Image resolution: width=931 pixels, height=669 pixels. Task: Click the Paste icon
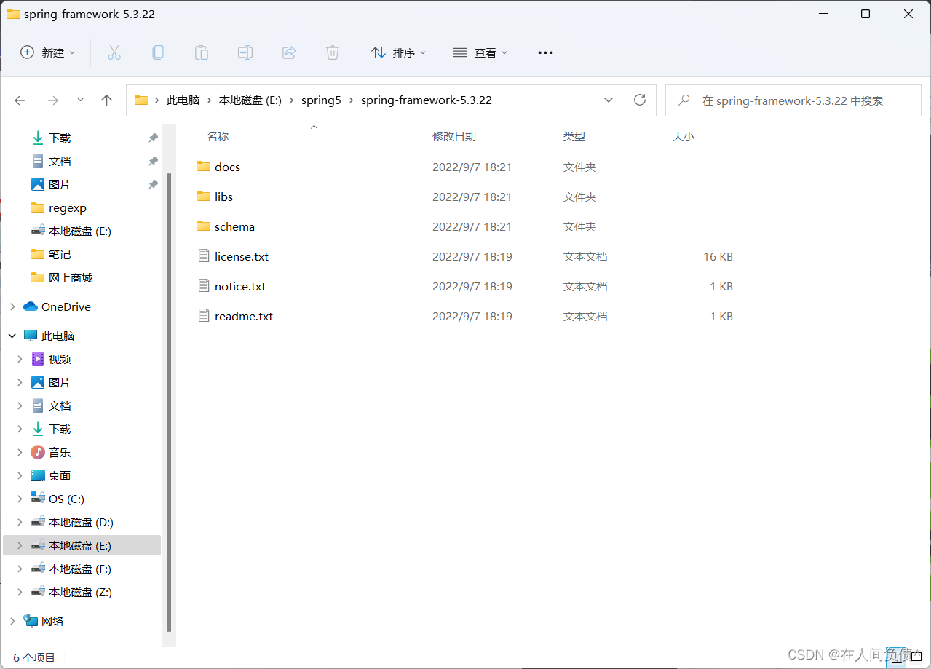(x=201, y=52)
